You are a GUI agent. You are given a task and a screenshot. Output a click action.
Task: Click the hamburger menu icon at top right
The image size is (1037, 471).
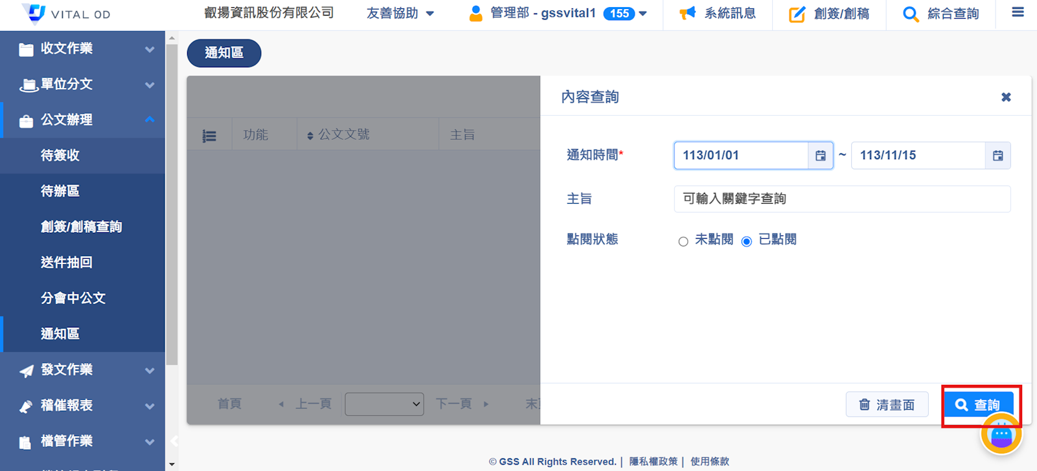[x=1018, y=12]
